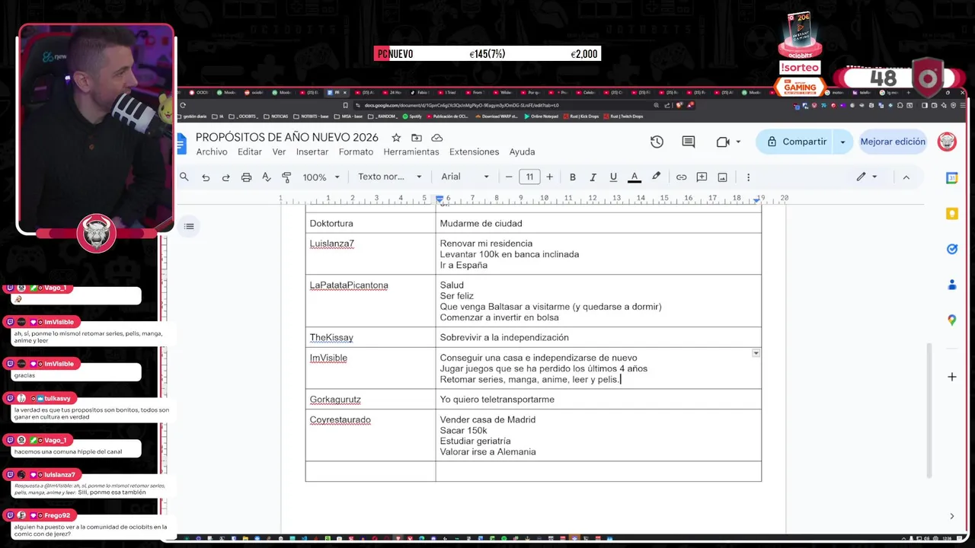Activate the paint format tool

[286, 177]
